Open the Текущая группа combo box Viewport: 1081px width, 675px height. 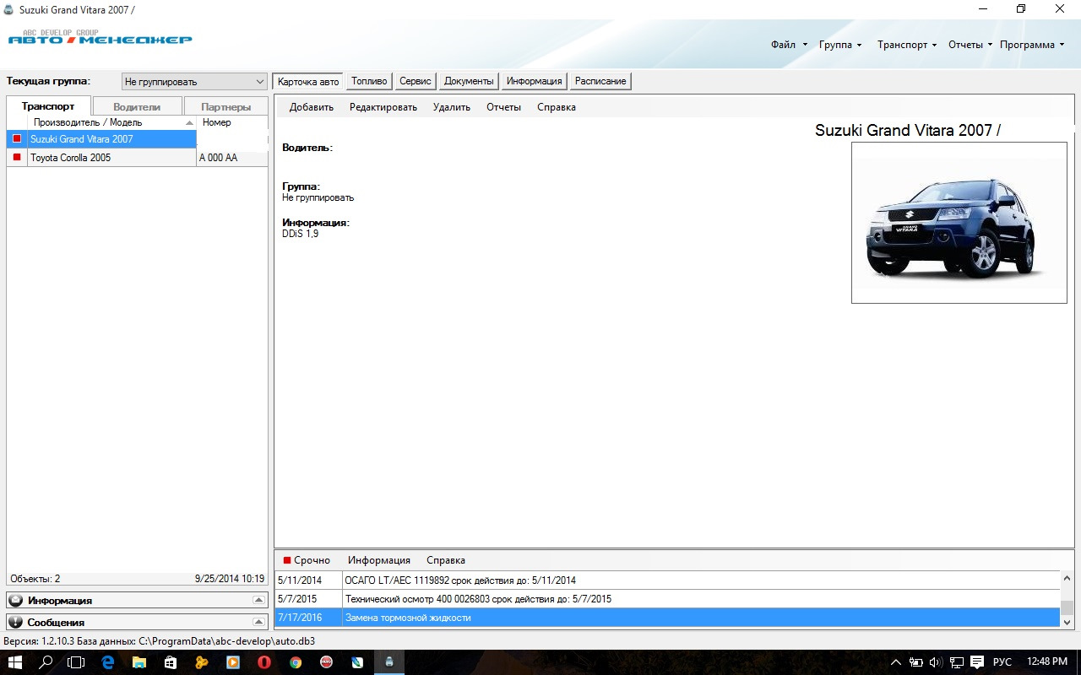[194, 82]
